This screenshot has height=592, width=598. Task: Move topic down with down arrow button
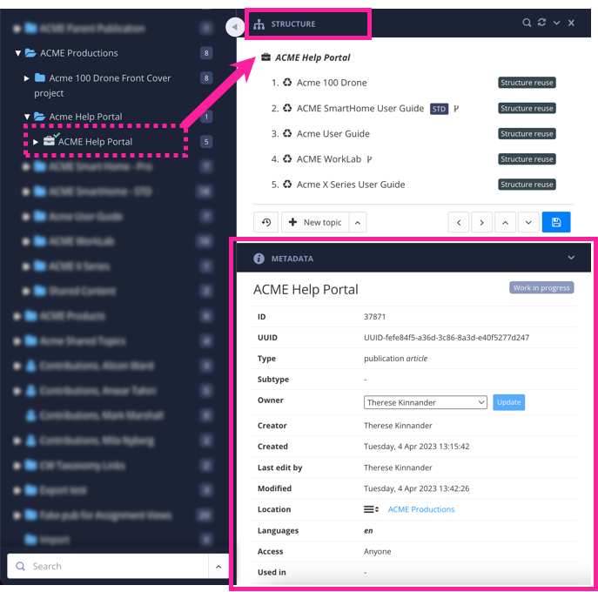coord(528,222)
